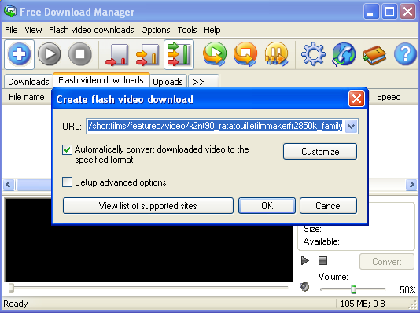Open the Flash video downloads menu
Screen dimensions: 420x313
[x=91, y=30]
